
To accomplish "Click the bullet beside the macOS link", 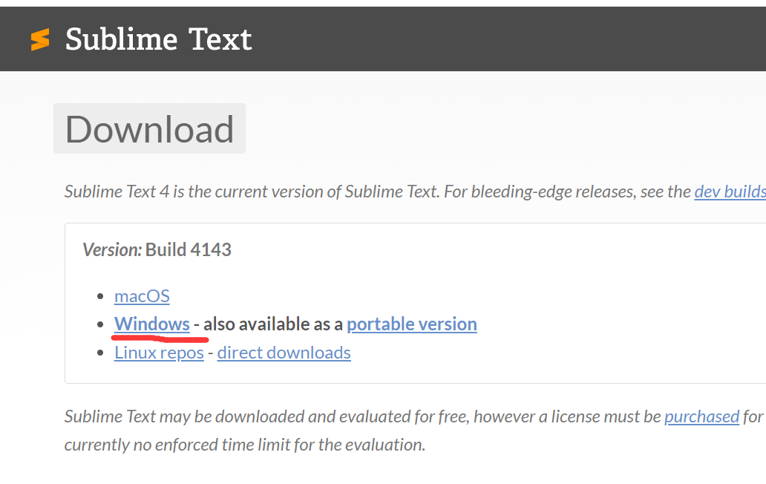I will pyautogui.click(x=101, y=297).
